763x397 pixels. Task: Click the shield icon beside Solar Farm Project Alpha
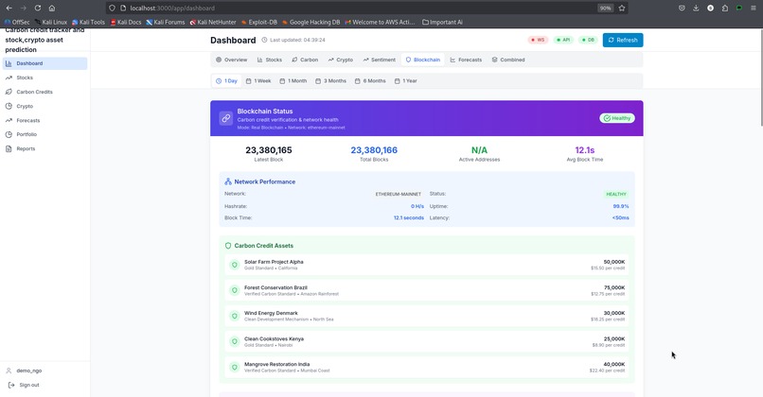235,265
